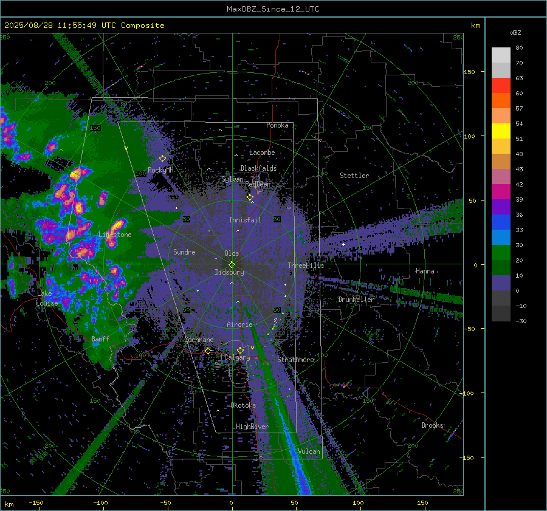This screenshot has height=511, width=547.
Task: Click the yellow diamond marker under Cochrane
Action: point(208,351)
